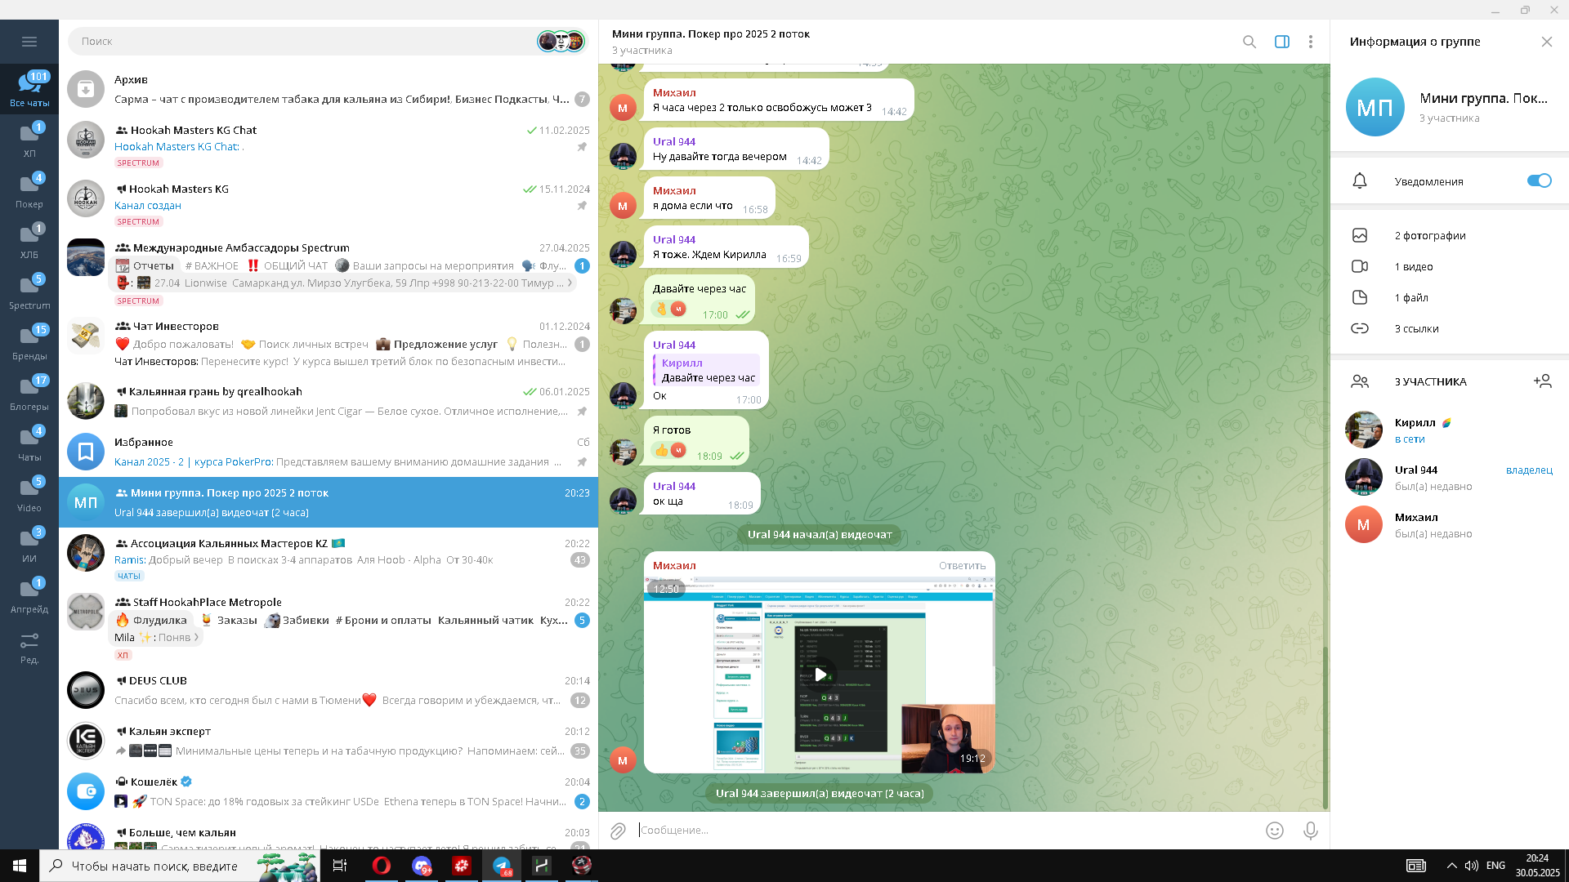Open Ассоциация Кальянных Мастеров KZ chat
Viewport: 1569px width, 882px height.
pyautogui.click(x=329, y=557)
